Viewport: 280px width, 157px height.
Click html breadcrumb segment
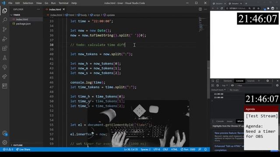70,15
